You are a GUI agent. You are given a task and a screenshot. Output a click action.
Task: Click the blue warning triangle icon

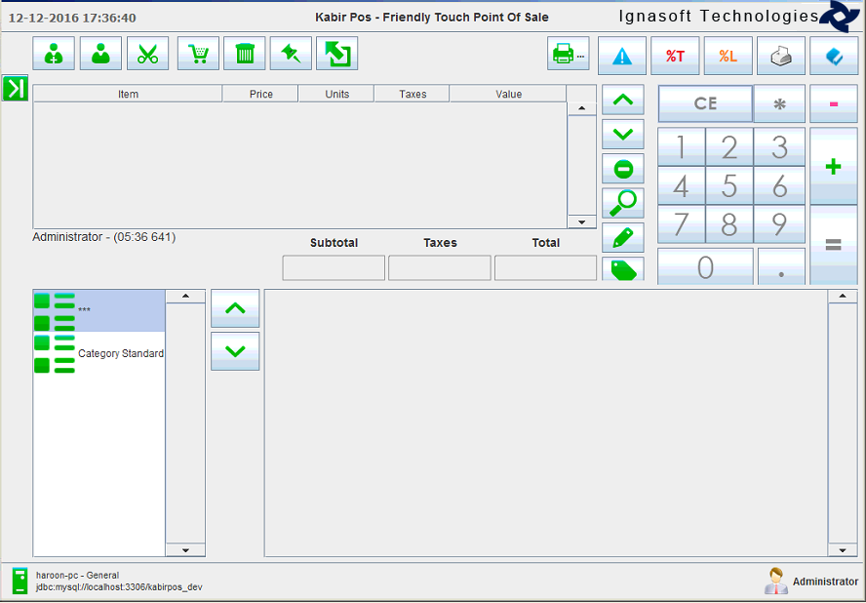(x=622, y=56)
